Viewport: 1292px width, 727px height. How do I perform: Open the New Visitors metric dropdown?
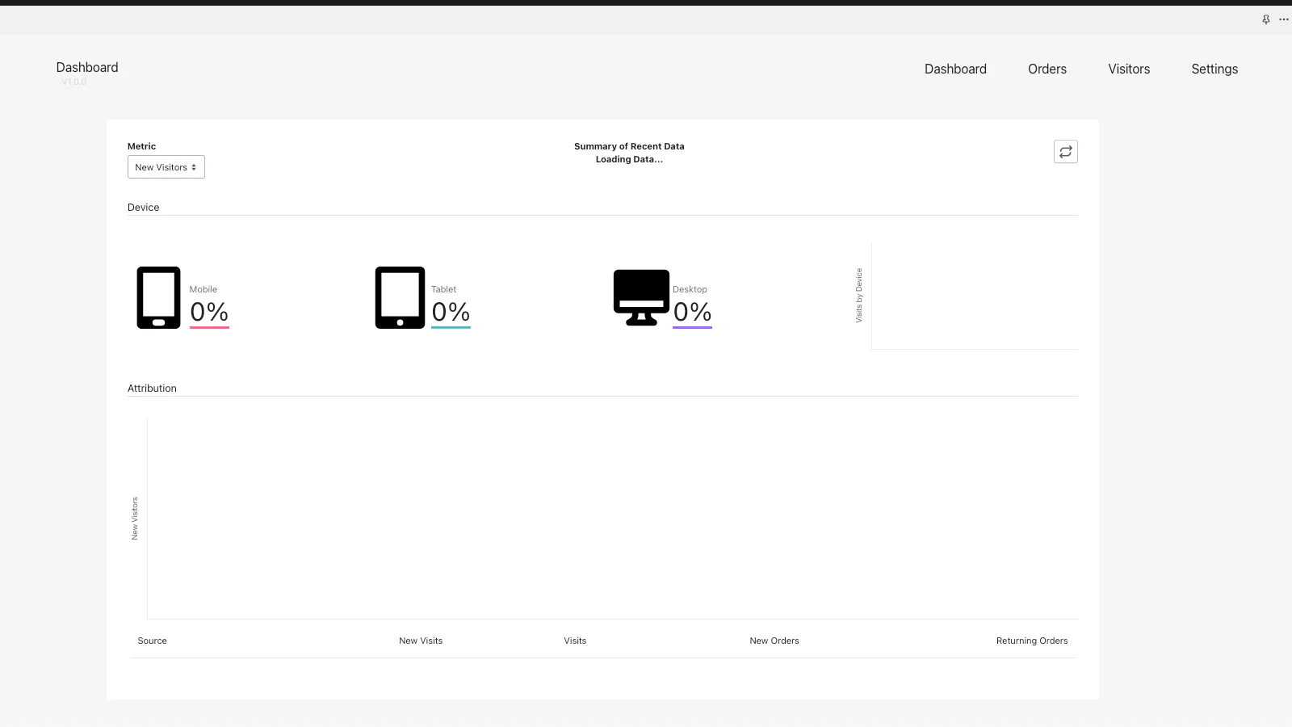166,167
